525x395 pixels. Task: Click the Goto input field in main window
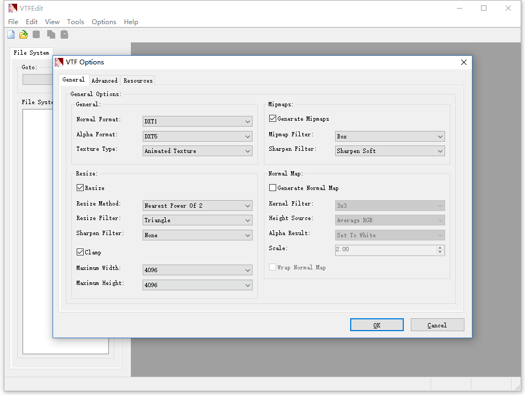[38, 79]
